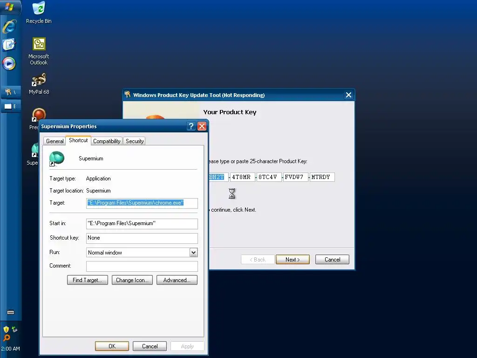Click the Comment field
This screenshot has width=477, height=358.
pyautogui.click(x=142, y=266)
